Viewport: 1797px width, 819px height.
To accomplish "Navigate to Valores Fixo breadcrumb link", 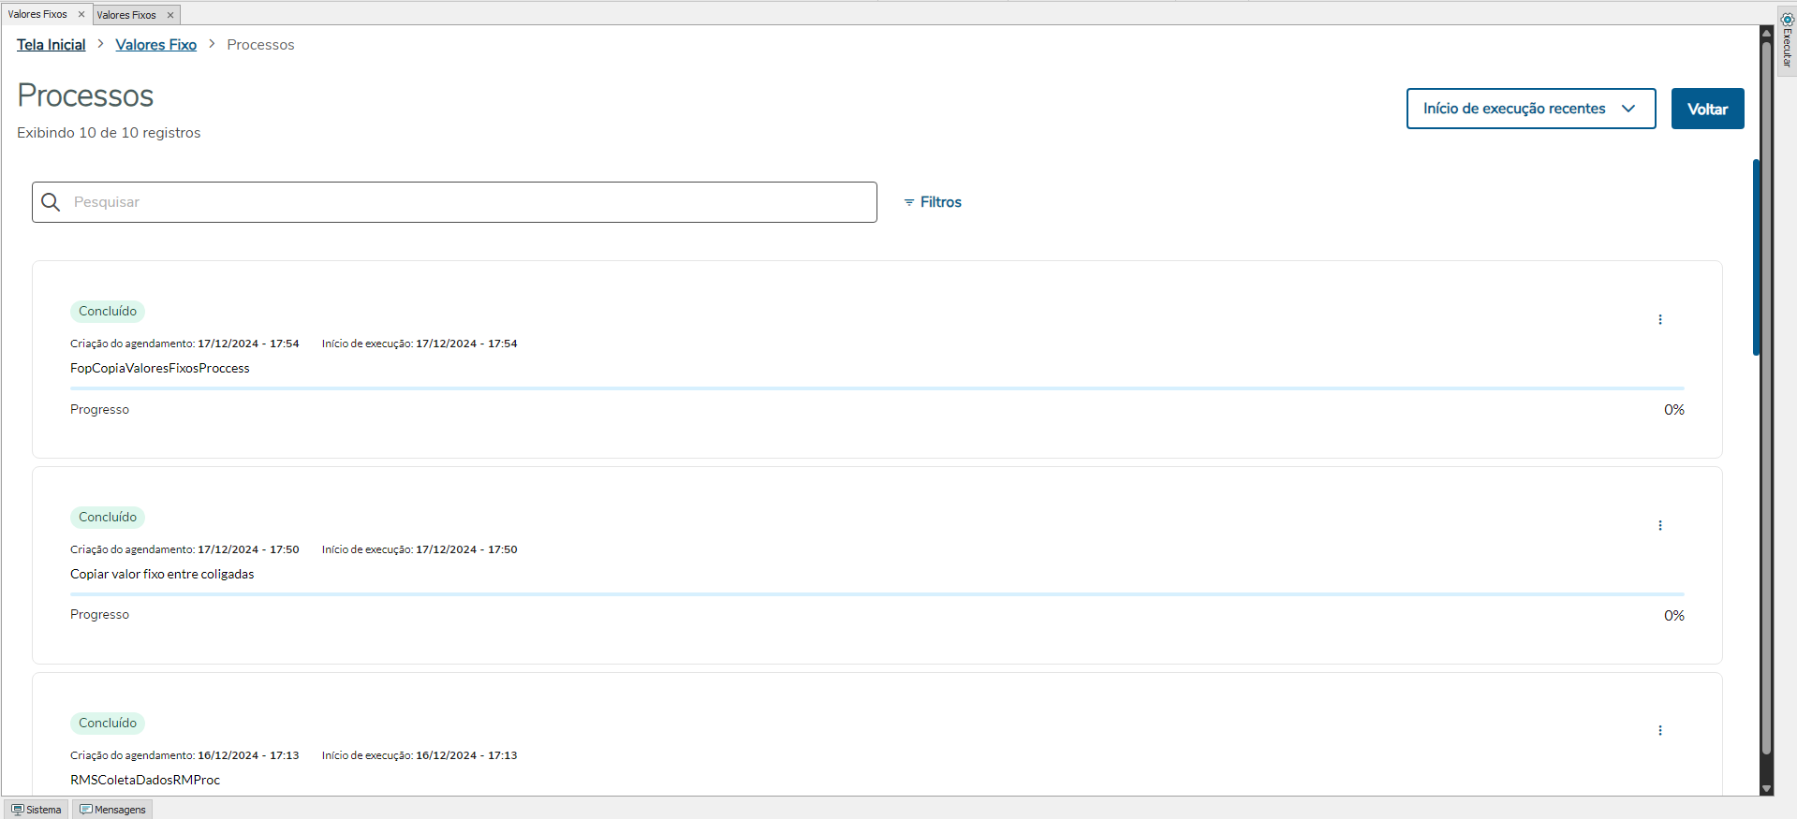I will (155, 45).
